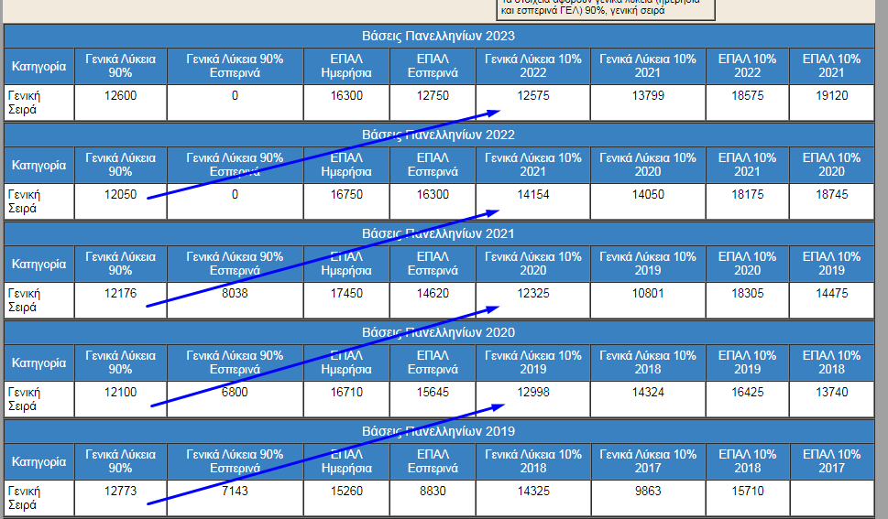This screenshot has height=519, width=888.
Task: Select the cell with value 12773
Action: coord(120,491)
